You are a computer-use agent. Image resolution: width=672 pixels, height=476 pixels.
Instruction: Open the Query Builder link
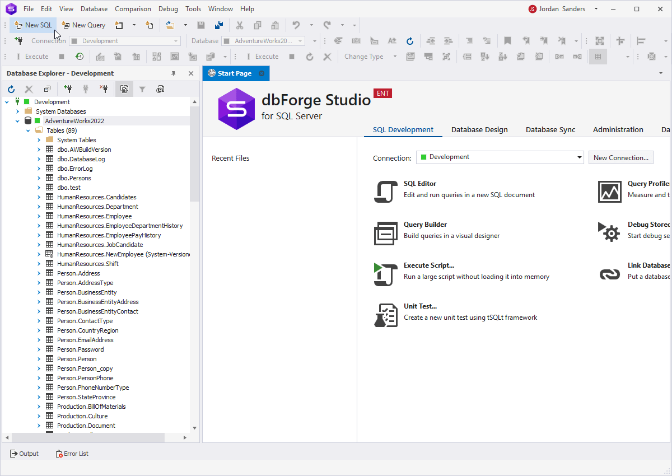click(425, 225)
